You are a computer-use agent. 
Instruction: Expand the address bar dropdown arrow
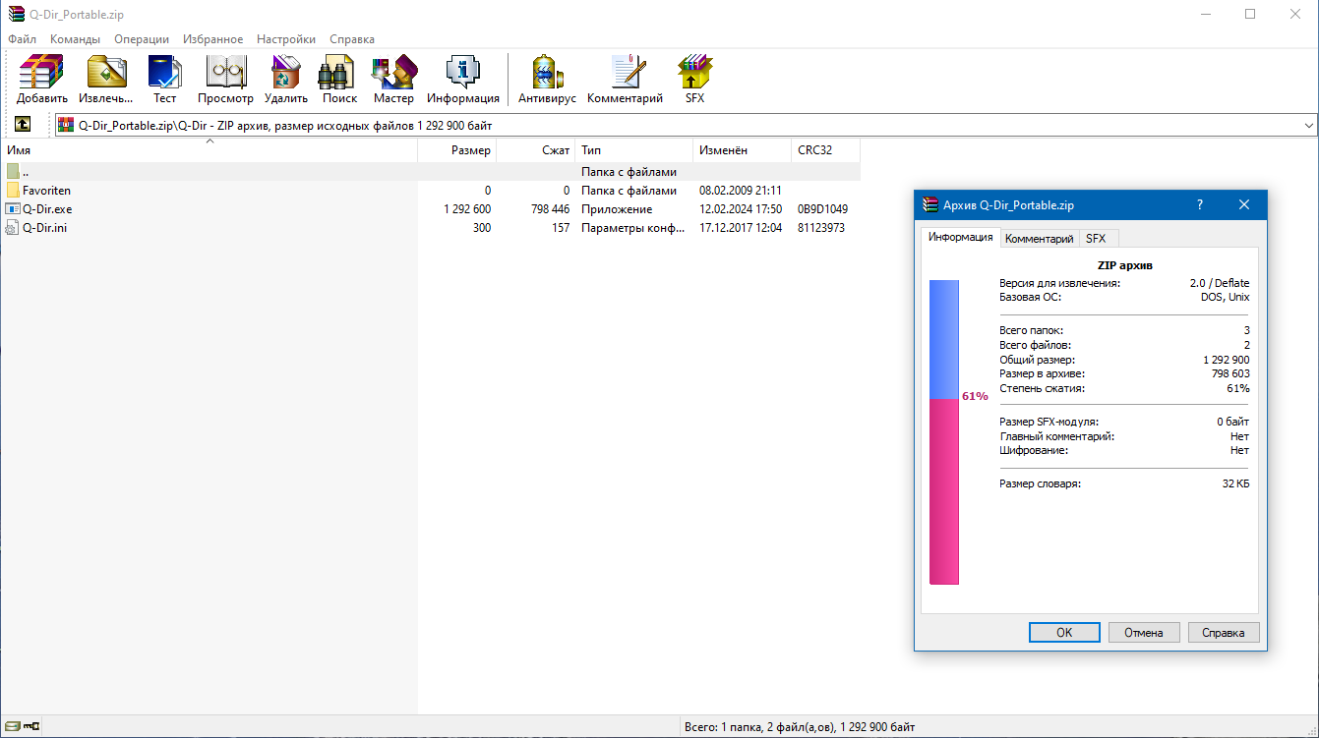pos(1308,125)
